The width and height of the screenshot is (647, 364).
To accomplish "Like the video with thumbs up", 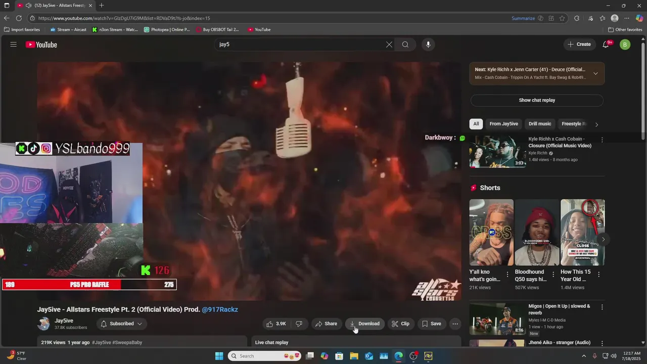I will (277, 324).
